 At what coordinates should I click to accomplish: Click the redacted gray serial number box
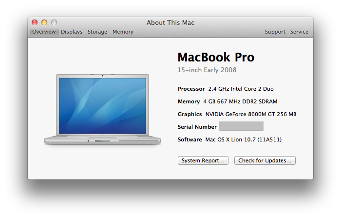pyautogui.click(x=241, y=126)
